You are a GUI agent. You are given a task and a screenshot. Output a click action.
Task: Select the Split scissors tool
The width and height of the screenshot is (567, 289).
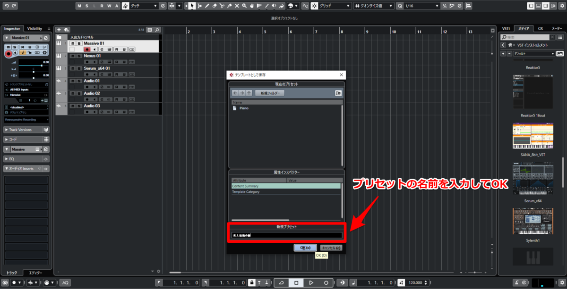coord(222,6)
